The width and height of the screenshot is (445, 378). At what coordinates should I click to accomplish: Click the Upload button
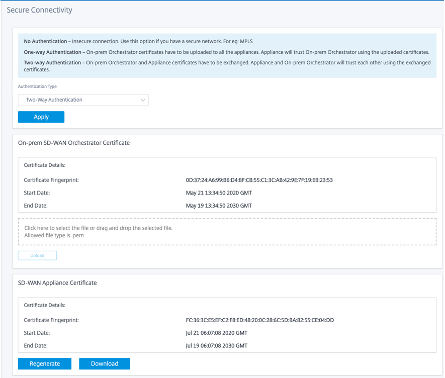[x=37, y=255]
